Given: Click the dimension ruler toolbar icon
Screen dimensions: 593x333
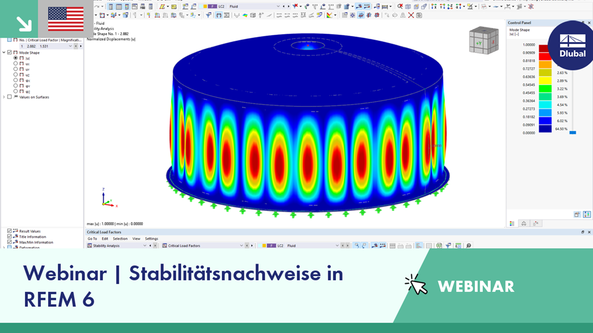Looking at the screenshot, I should (x=386, y=6).
